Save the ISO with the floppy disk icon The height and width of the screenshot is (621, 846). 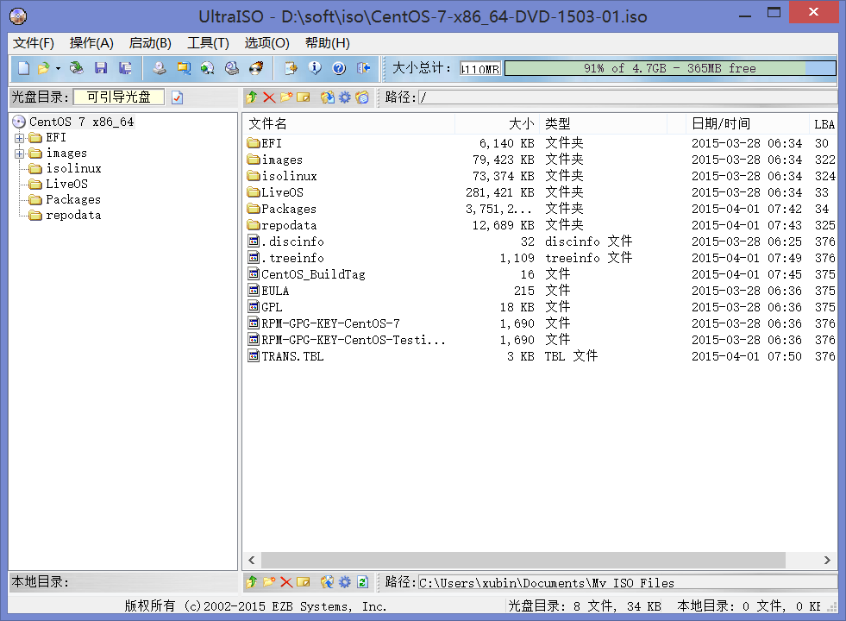point(101,68)
